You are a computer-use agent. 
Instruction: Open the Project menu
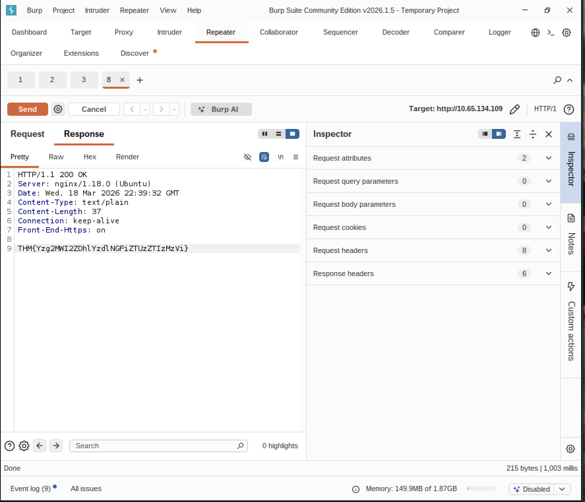pos(64,10)
